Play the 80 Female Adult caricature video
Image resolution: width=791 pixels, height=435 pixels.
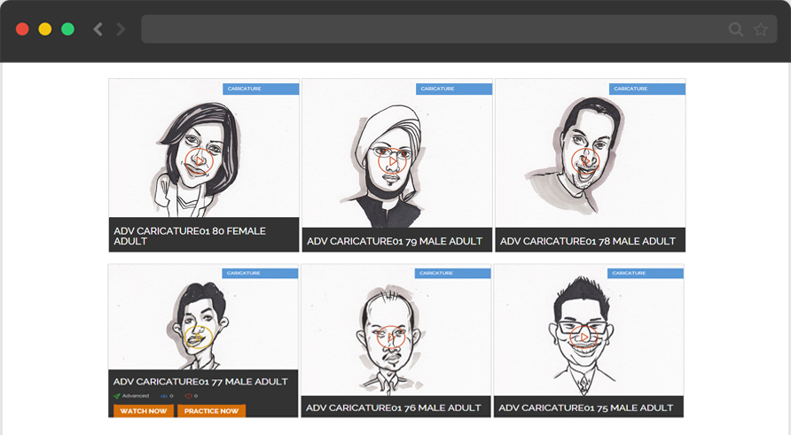click(x=200, y=161)
